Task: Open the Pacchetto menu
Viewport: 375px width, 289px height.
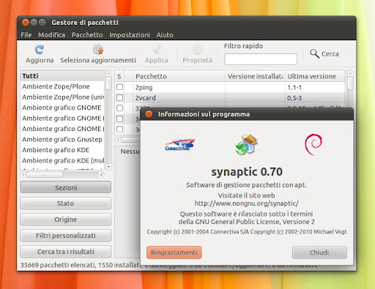Action: [87, 35]
